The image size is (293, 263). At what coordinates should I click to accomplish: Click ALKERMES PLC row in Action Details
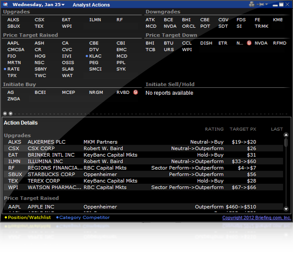point(143,142)
